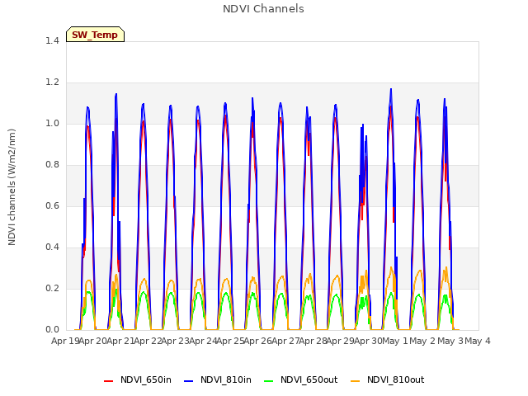Click the SW_Temp annotation label
Image resolution: width=528 pixels, height=396 pixels.
point(96,35)
